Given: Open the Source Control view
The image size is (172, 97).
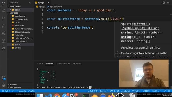Looking at the screenshot, I should coord(3,18).
